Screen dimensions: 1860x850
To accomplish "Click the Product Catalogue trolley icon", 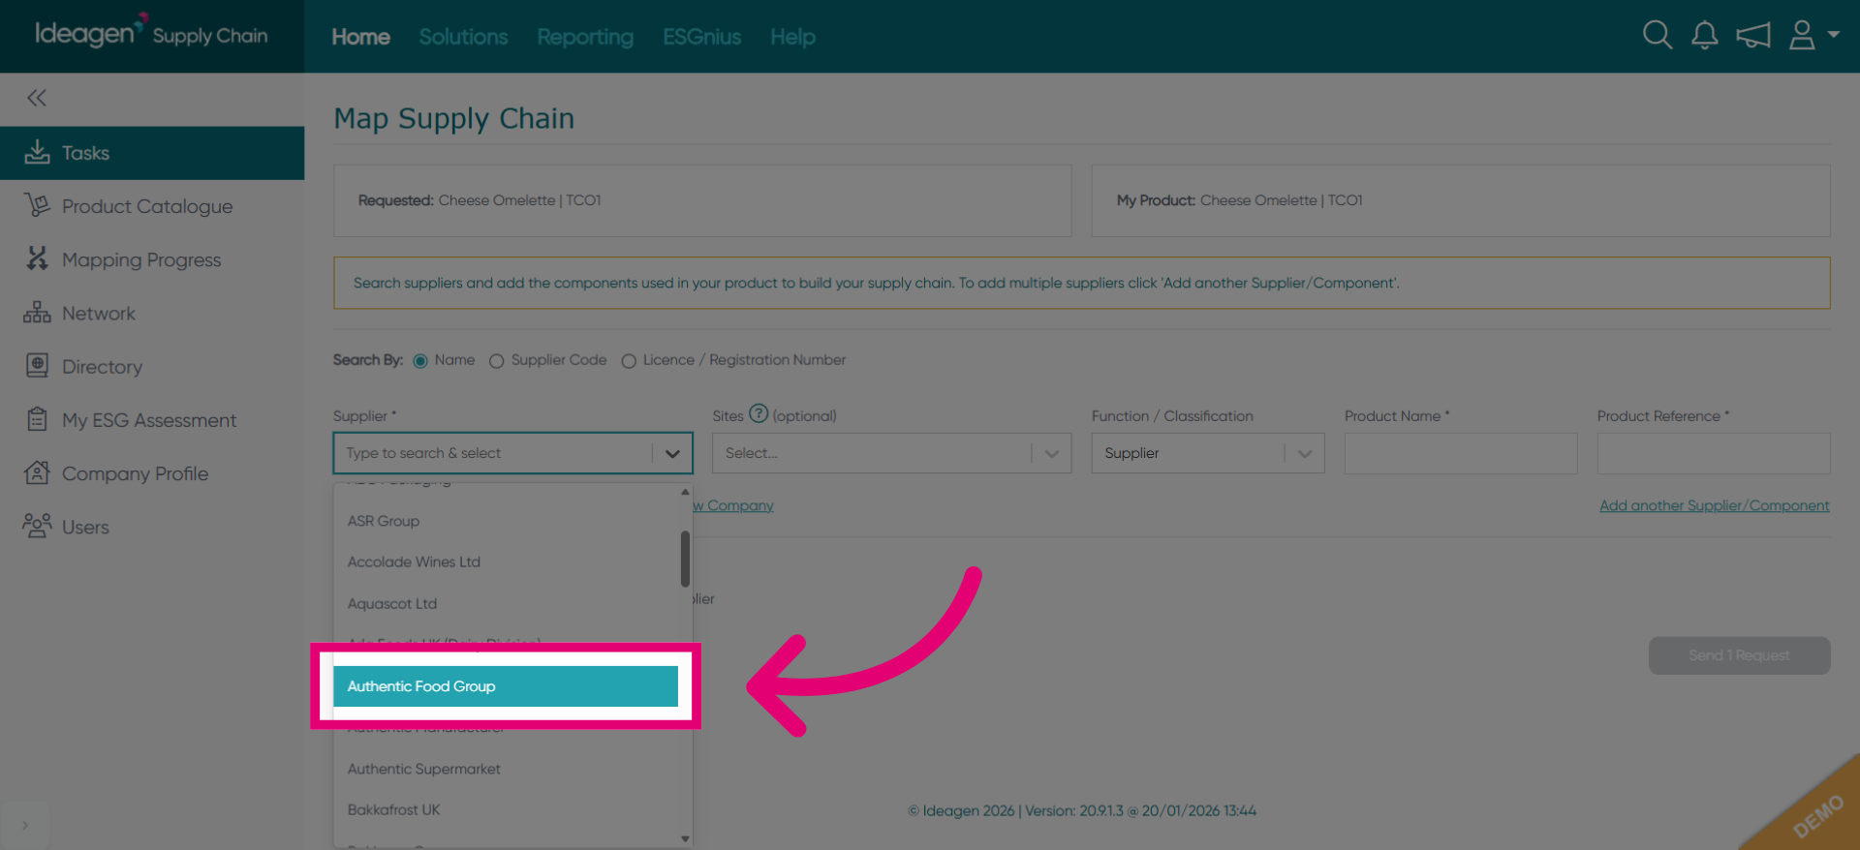I will (x=37, y=205).
